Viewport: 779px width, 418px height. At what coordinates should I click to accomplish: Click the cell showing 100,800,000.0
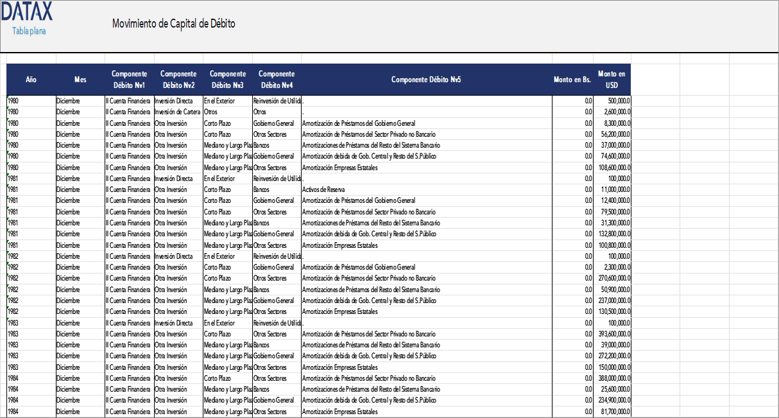click(612, 245)
